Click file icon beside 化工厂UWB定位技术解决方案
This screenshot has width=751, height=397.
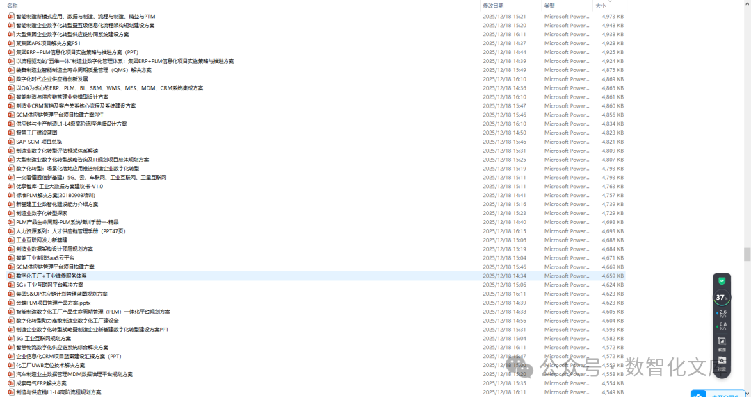click(11, 365)
